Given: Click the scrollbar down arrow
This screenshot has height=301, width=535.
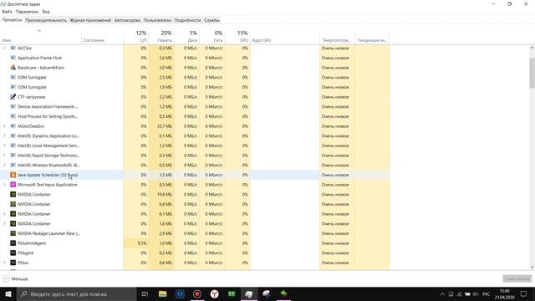Looking at the screenshot, I should [x=532, y=268].
